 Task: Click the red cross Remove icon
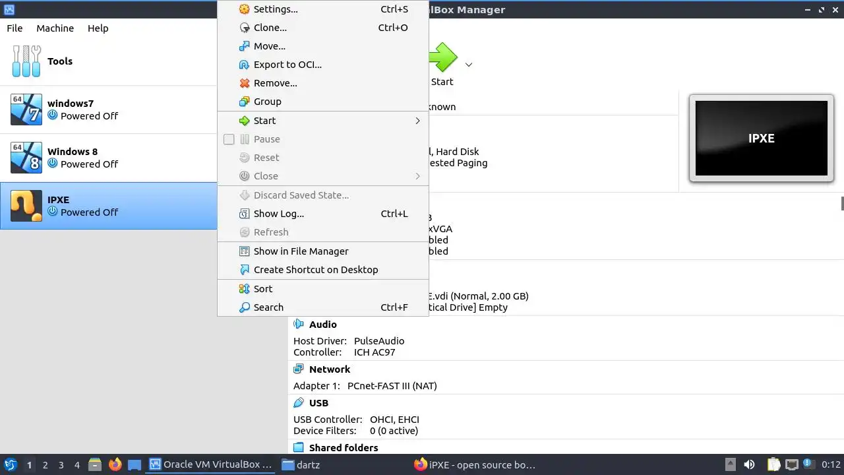coord(244,83)
